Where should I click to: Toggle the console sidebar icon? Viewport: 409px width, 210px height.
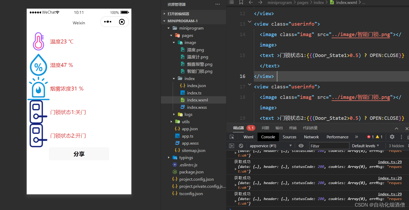pyautogui.click(x=232, y=146)
